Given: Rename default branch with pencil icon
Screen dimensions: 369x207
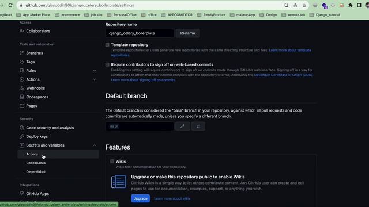Looking at the screenshot, I should tap(183, 126).
